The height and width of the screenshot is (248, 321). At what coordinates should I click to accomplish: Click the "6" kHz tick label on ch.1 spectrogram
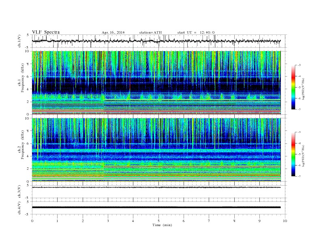tap(28, 77)
